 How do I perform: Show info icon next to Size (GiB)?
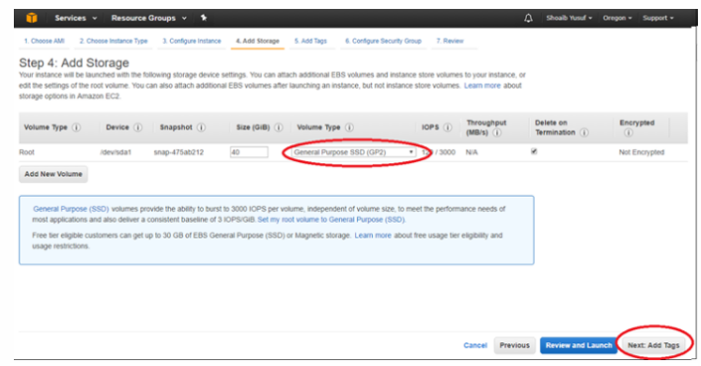pos(278,128)
